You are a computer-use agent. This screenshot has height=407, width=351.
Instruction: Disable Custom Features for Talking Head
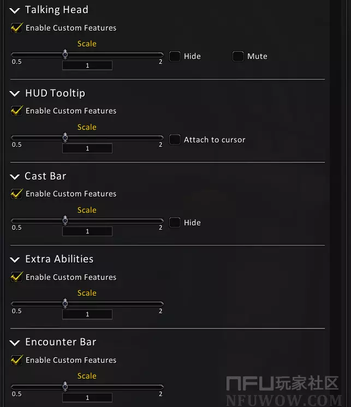point(17,28)
